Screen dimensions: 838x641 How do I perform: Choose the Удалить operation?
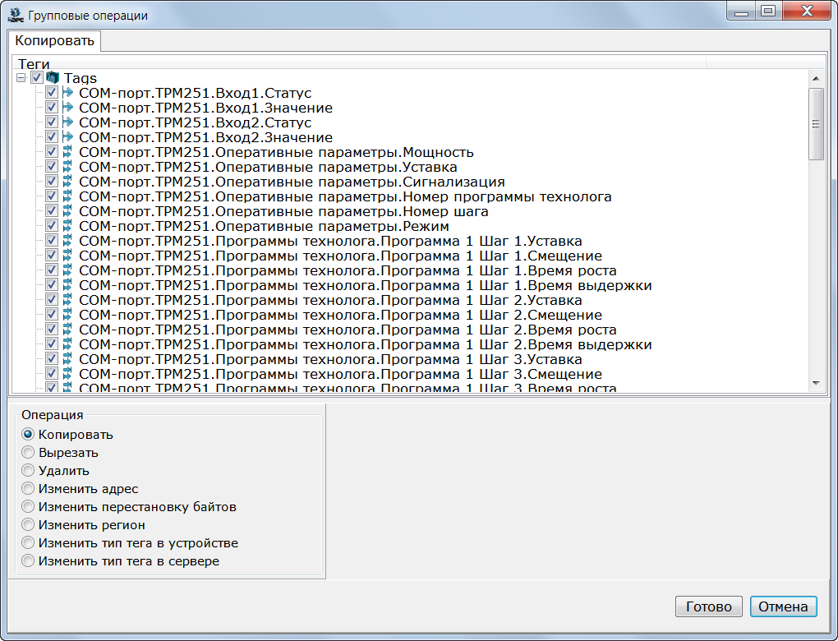pos(28,470)
